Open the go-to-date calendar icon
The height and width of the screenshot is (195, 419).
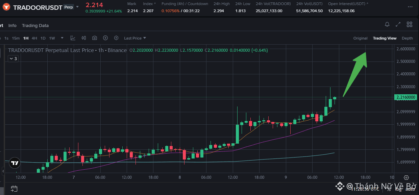(x=14, y=189)
